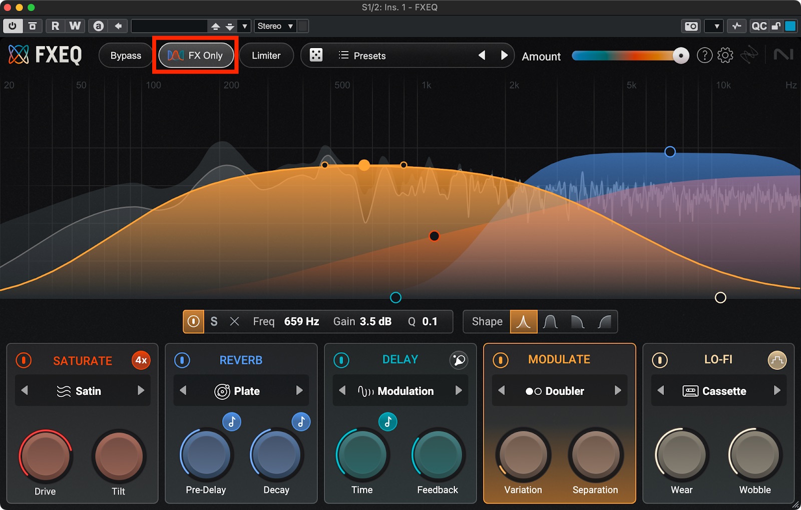Select the low-pass style filter shape icon
Image resolution: width=801 pixels, height=510 pixels.
pyautogui.click(x=578, y=321)
